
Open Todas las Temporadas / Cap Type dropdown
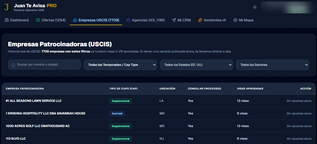(120, 65)
